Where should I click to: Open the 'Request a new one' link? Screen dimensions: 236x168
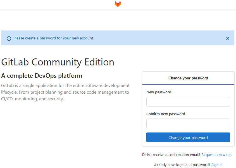pos(217,155)
